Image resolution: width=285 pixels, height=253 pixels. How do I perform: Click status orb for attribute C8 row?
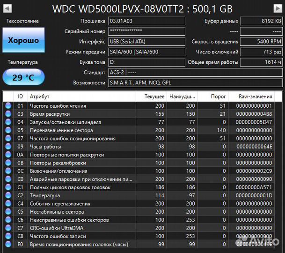[8, 236]
